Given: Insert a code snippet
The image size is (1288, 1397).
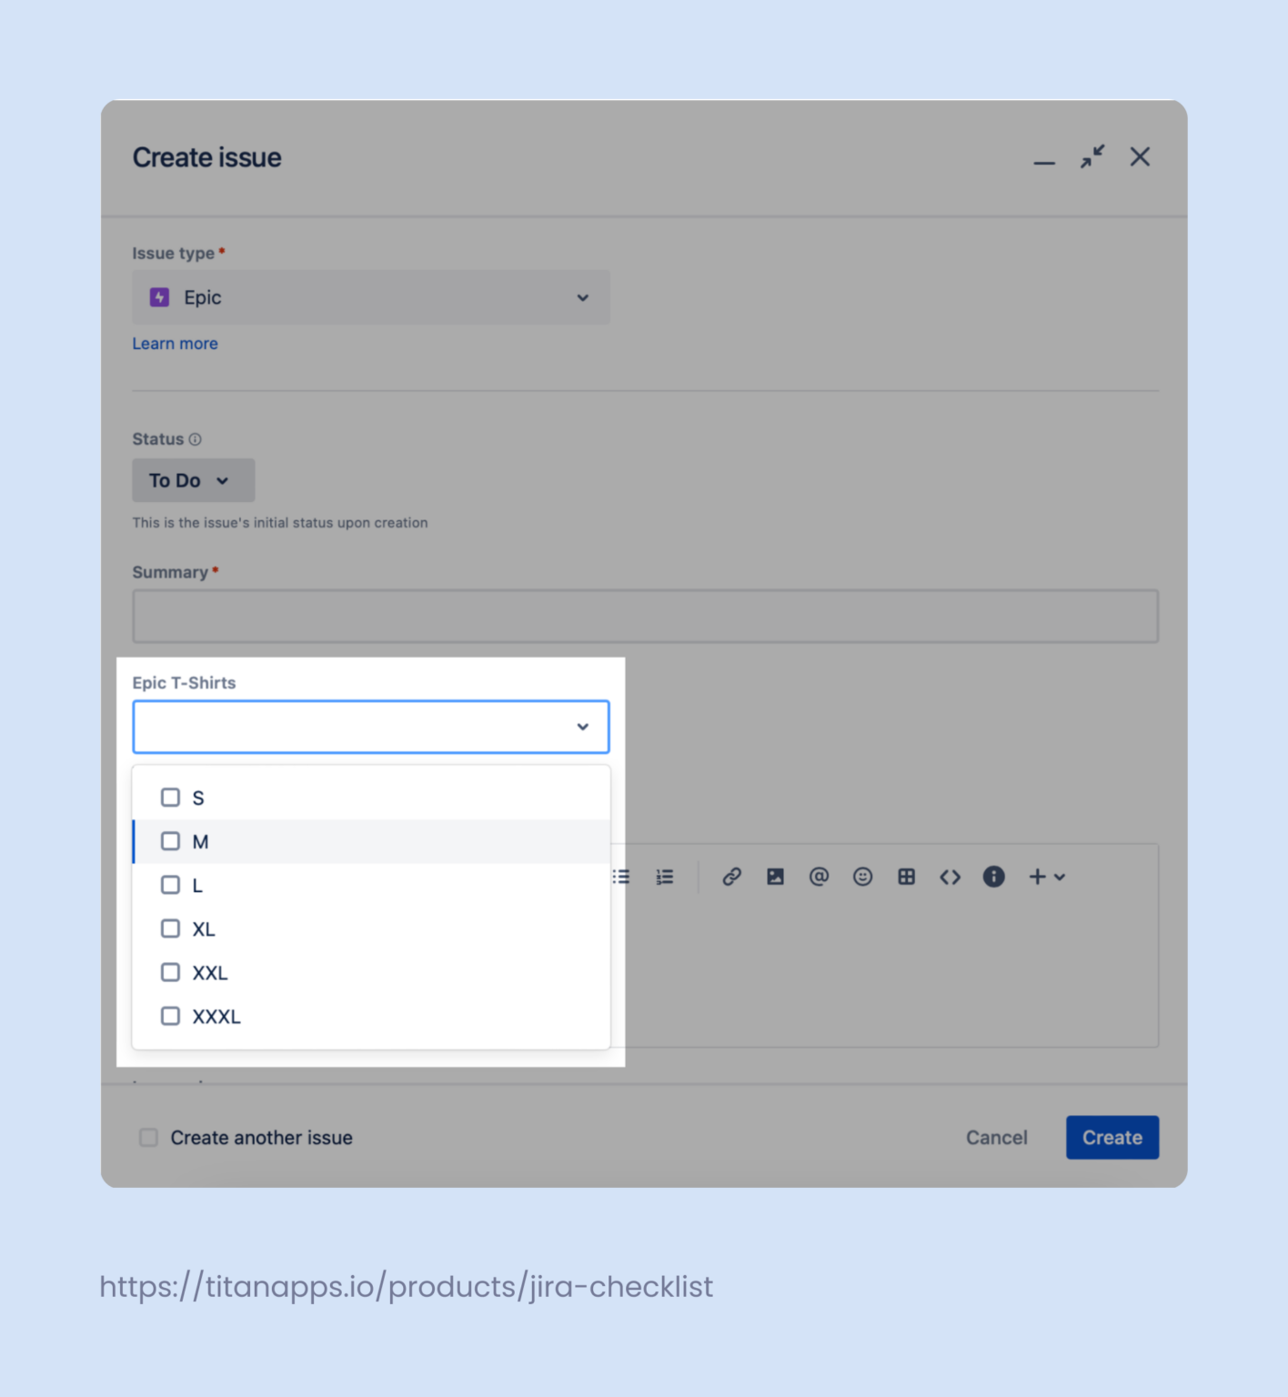Looking at the screenshot, I should point(950,877).
